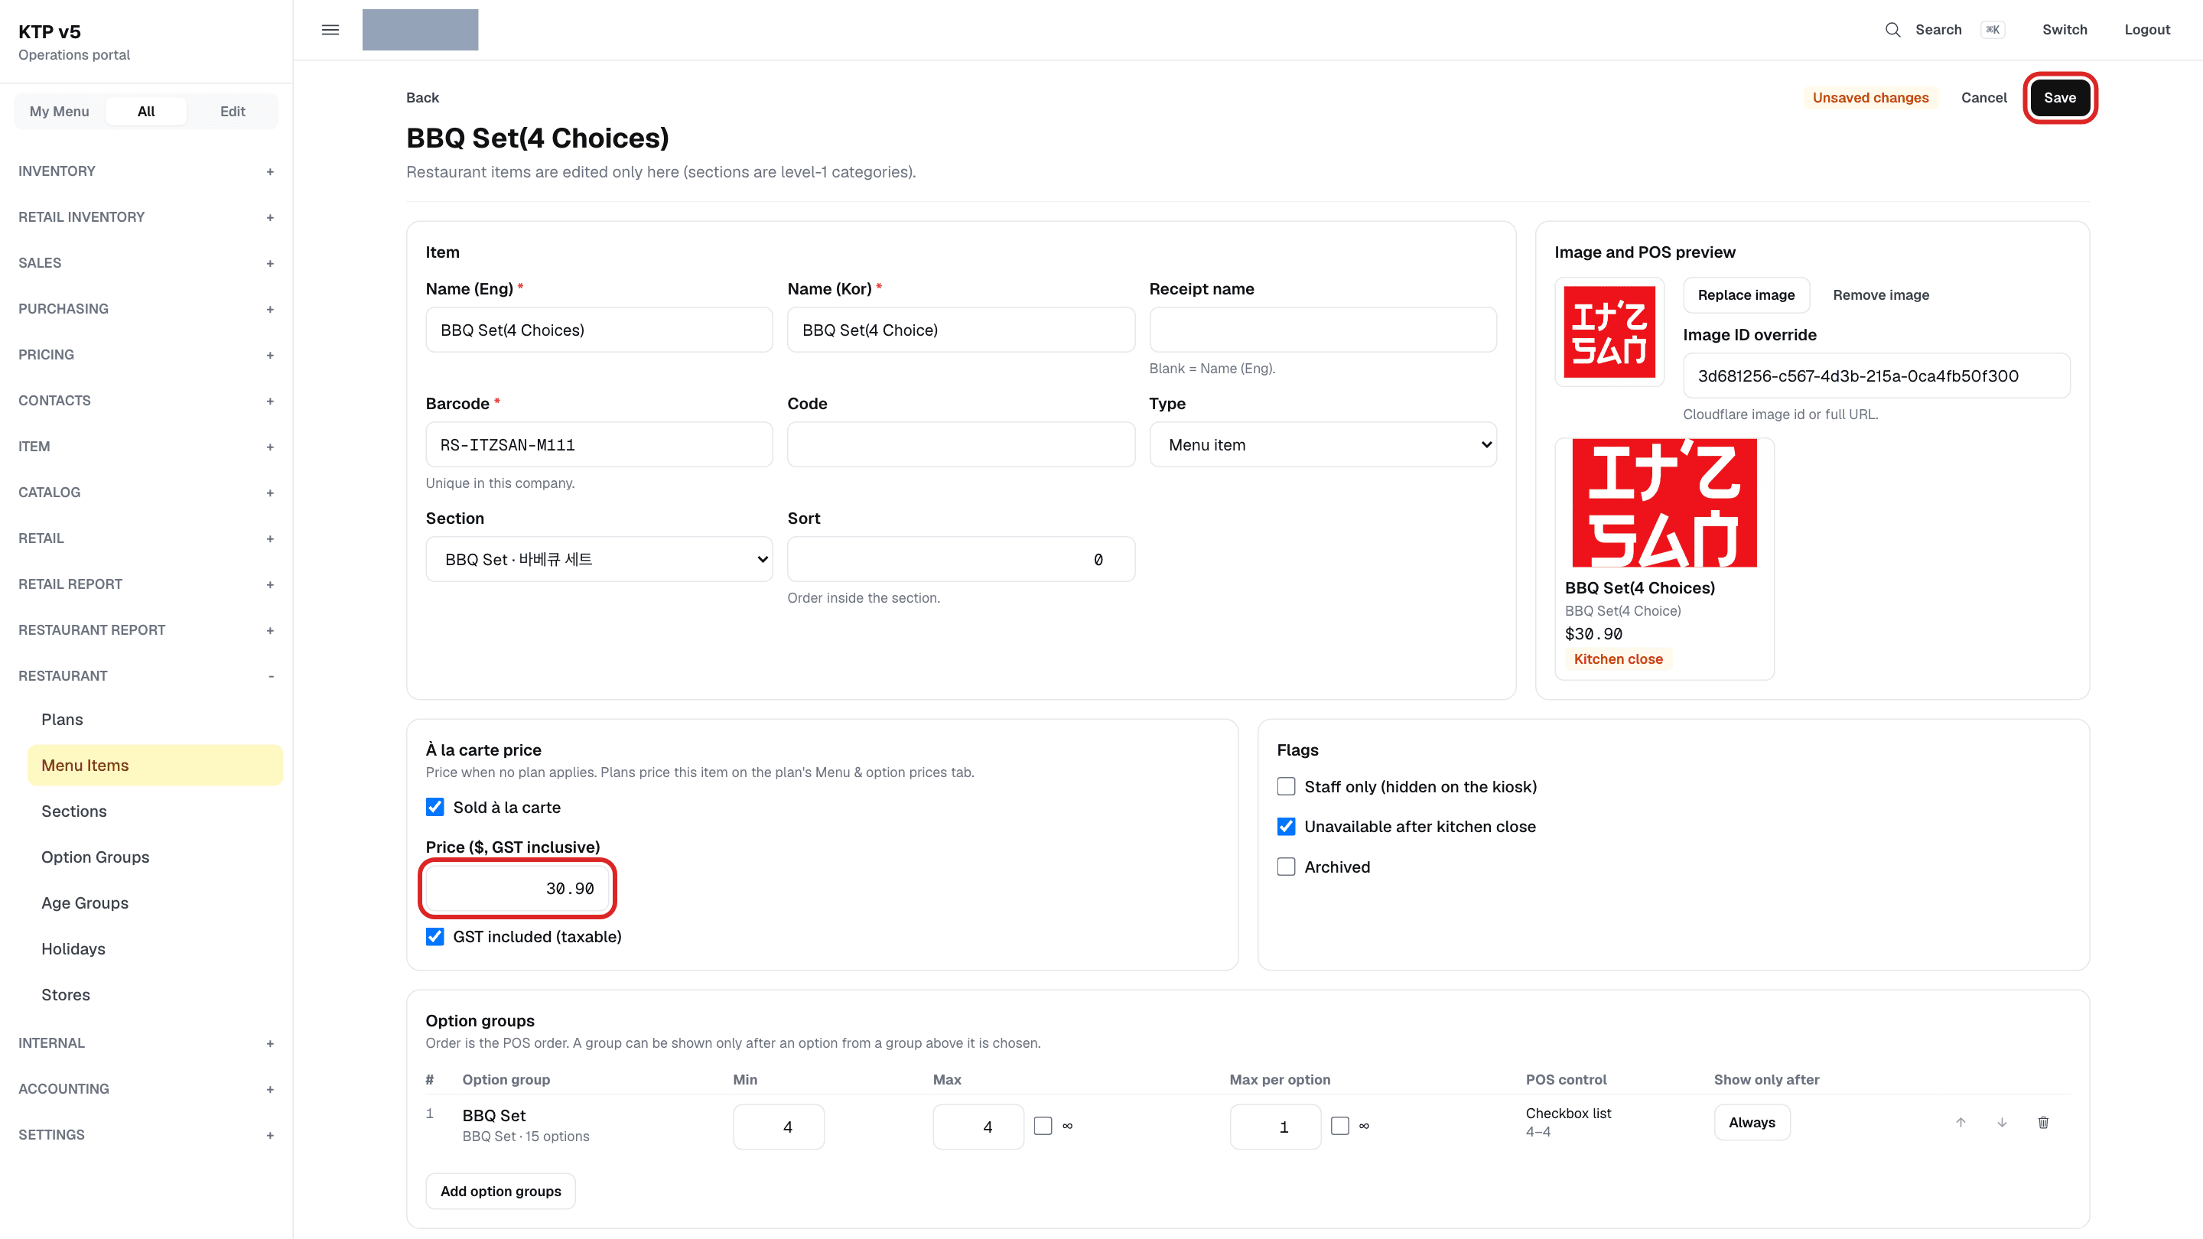Click the Always show-only-after button
The height and width of the screenshot is (1239, 2203).
pyautogui.click(x=1752, y=1123)
